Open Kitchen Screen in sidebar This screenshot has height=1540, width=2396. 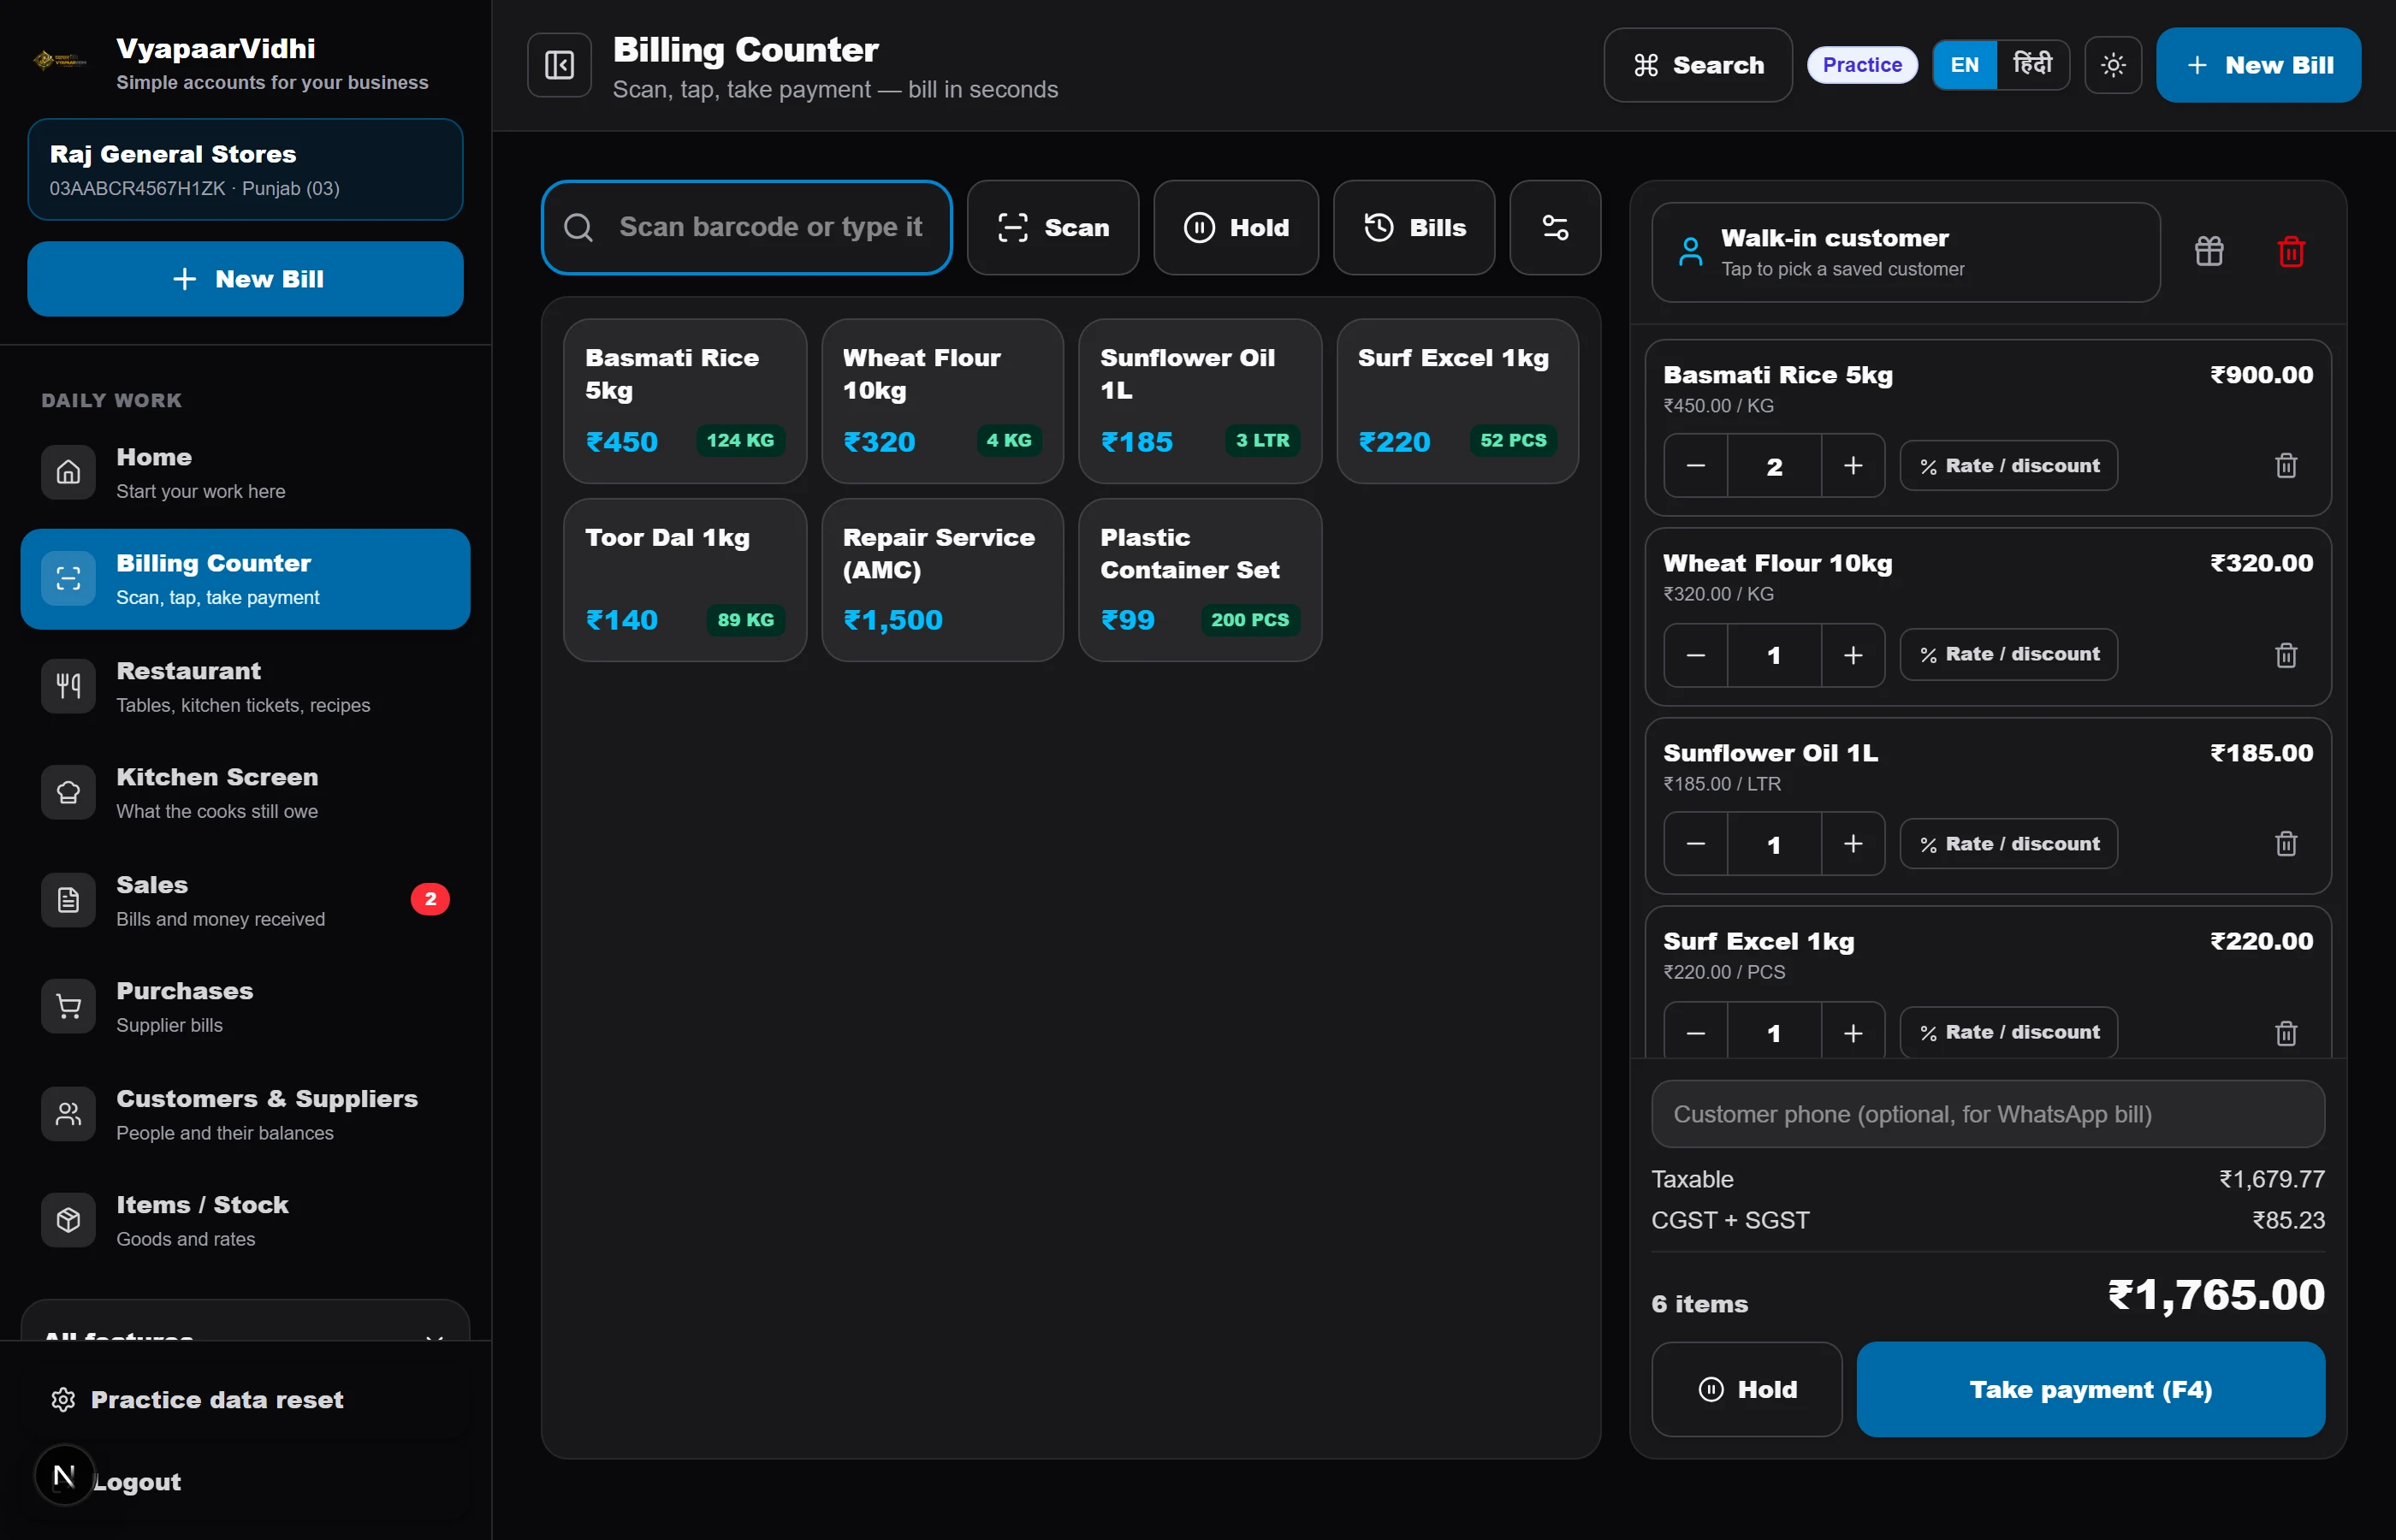pyautogui.click(x=245, y=792)
